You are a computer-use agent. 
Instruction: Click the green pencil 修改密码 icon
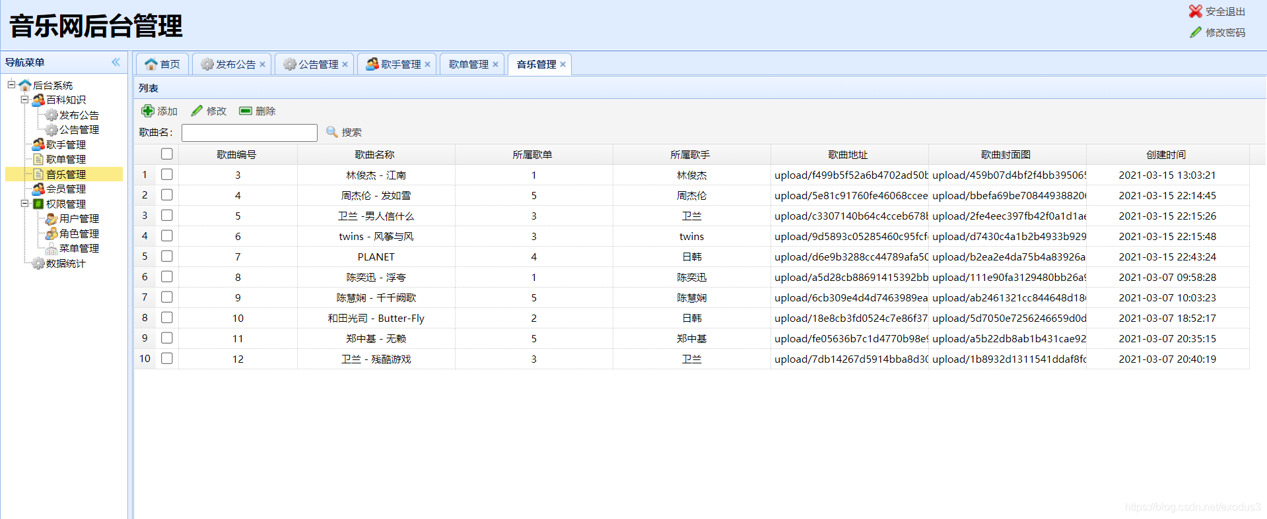point(1196,32)
